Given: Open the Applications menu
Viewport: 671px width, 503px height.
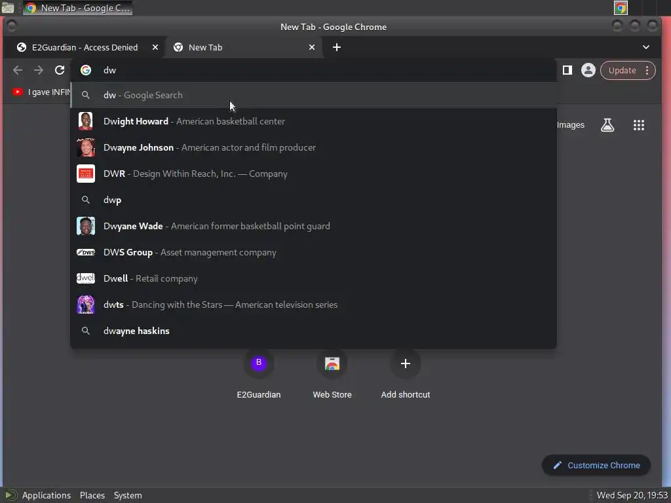Looking at the screenshot, I should point(47,495).
